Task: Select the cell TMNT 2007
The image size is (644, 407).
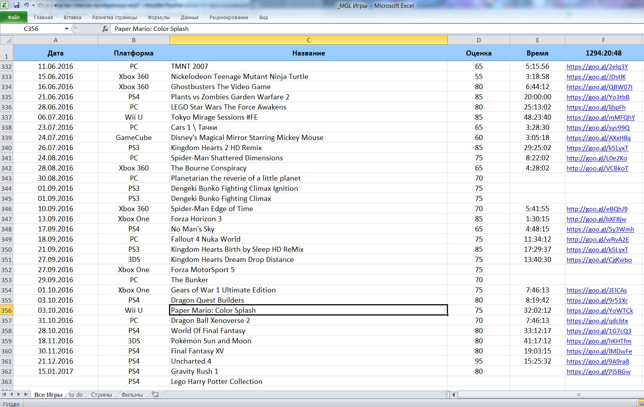Action: (309, 66)
